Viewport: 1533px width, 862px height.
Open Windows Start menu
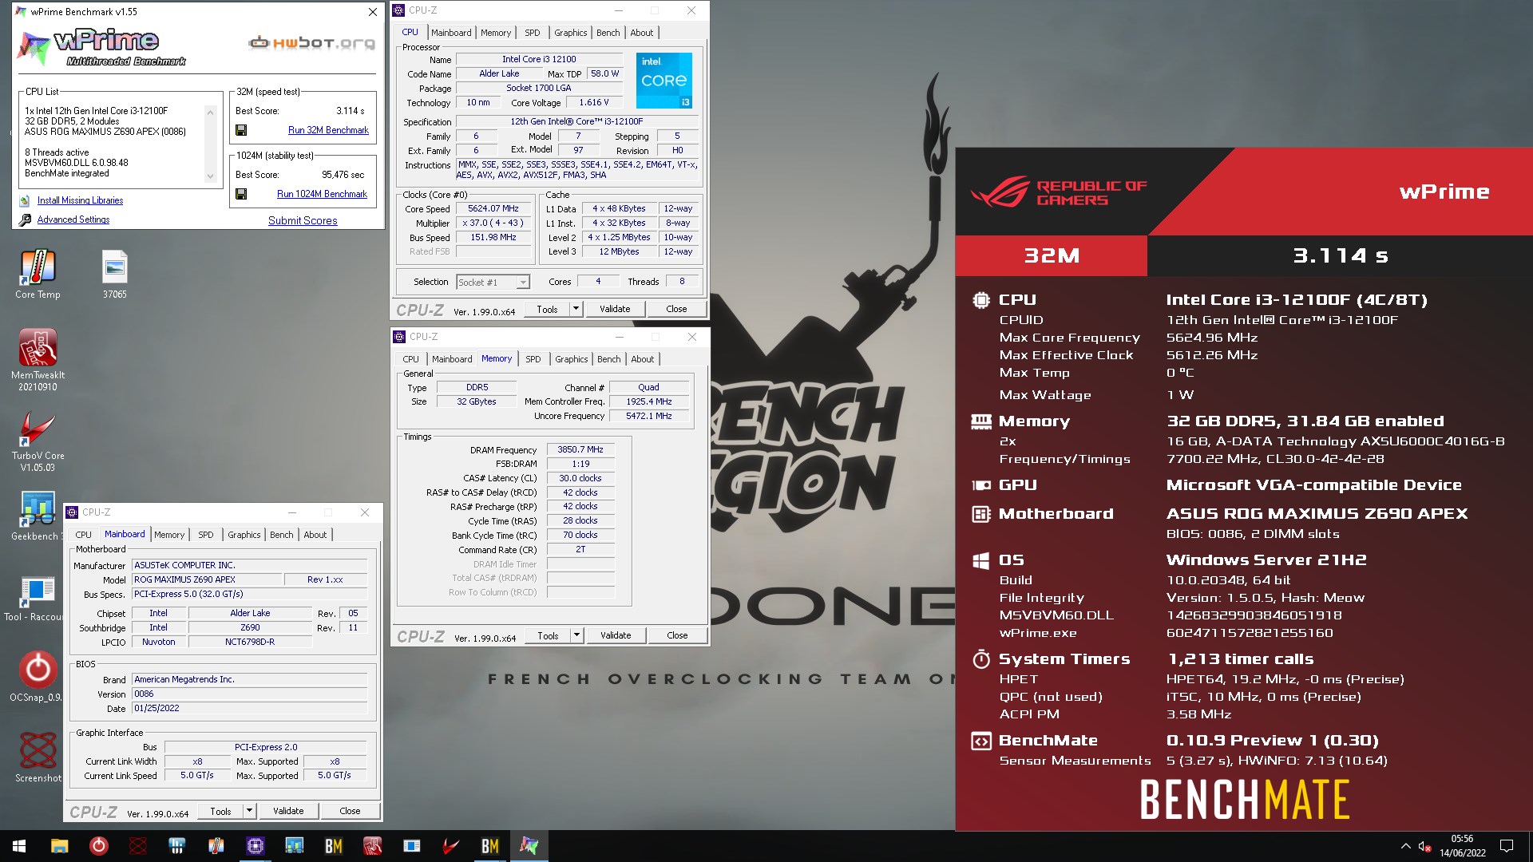[19, 846]
